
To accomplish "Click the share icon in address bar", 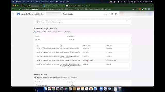I will 133,9.
